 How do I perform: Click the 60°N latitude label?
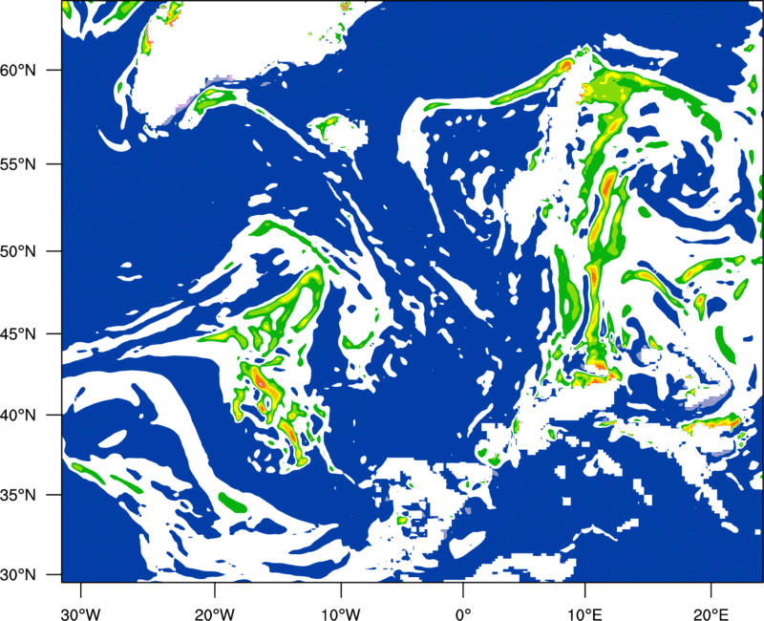[18, 70]
